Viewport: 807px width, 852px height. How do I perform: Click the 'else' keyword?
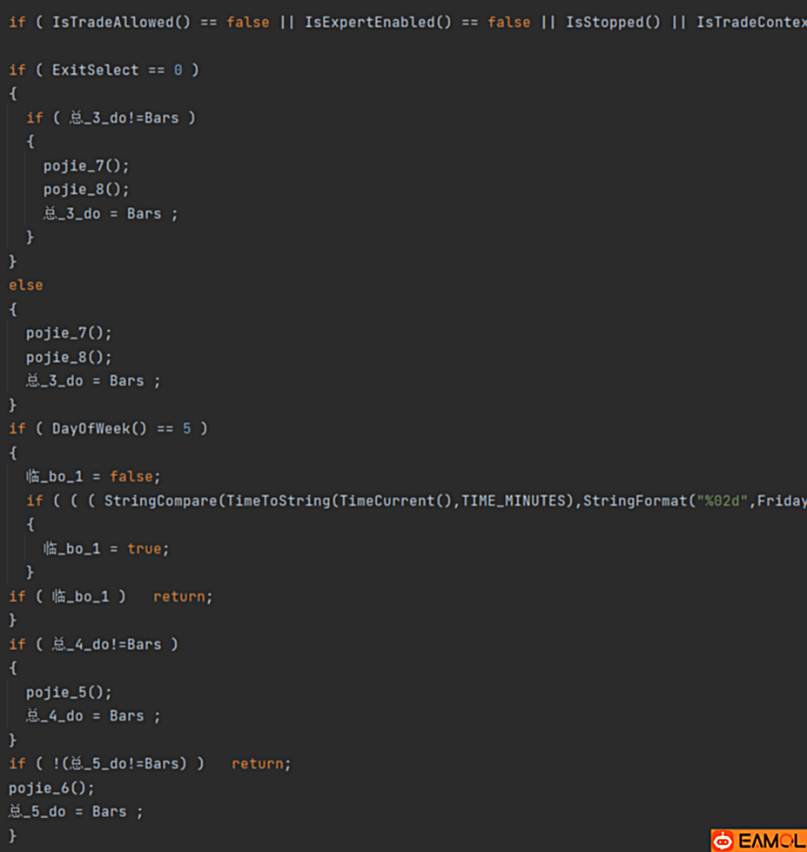pos(25,285)
